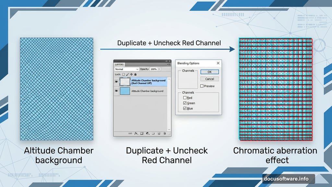Click the Opacity percentage field
The image size is (332, 187).
coord(153,69)
